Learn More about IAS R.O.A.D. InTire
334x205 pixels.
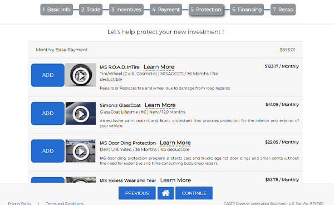click(159, 67)
